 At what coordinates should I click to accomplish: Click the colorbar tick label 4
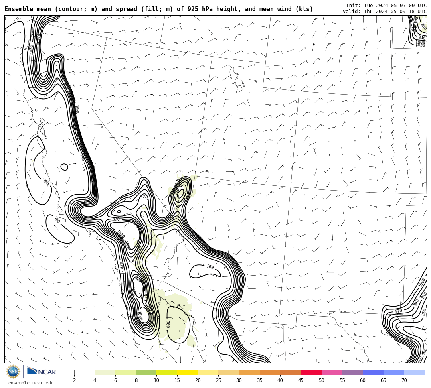(x=95, y=380)
